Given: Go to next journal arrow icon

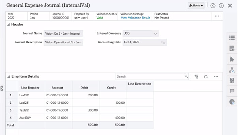Looking at the screenshot, I should pos(221,6).
